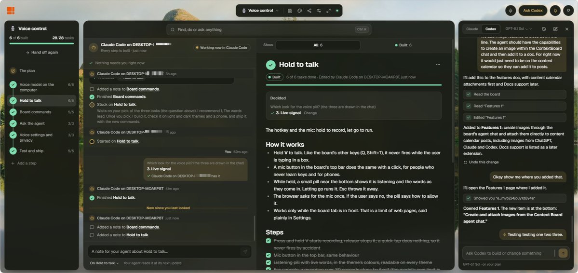The width and height of the screenshot is (578, 273).
Task: Open the grid view icon in top bar
Action: pyautogui.click(x=290, y=11)
